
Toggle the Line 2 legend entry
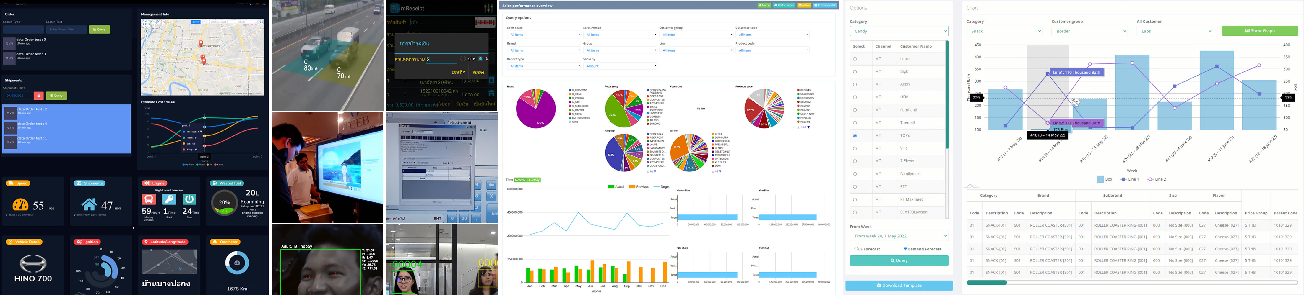tap(1157, 179)
